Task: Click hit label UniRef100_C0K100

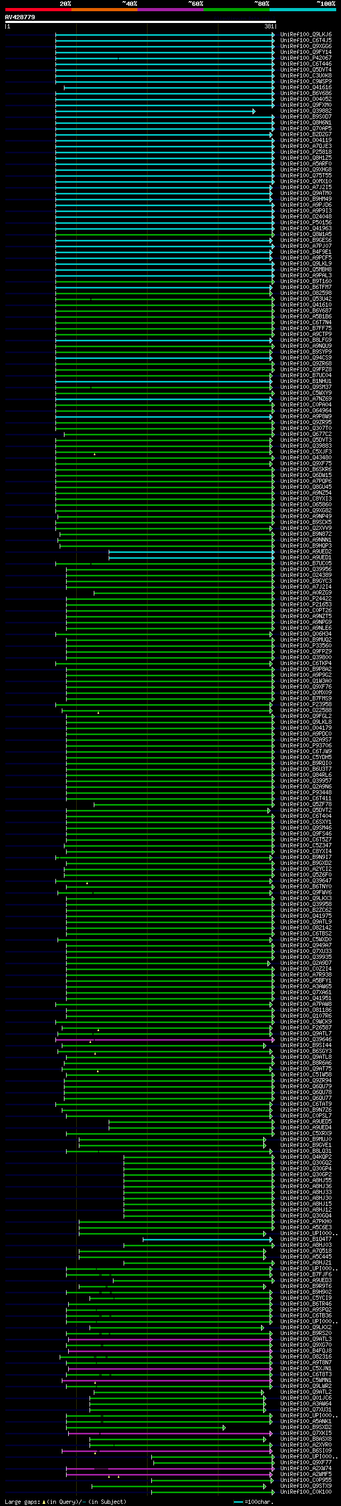Action: tap(306, 1492)
